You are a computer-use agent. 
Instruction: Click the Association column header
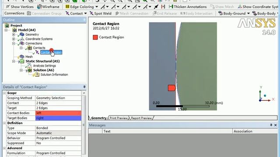[x=255, y=131]
